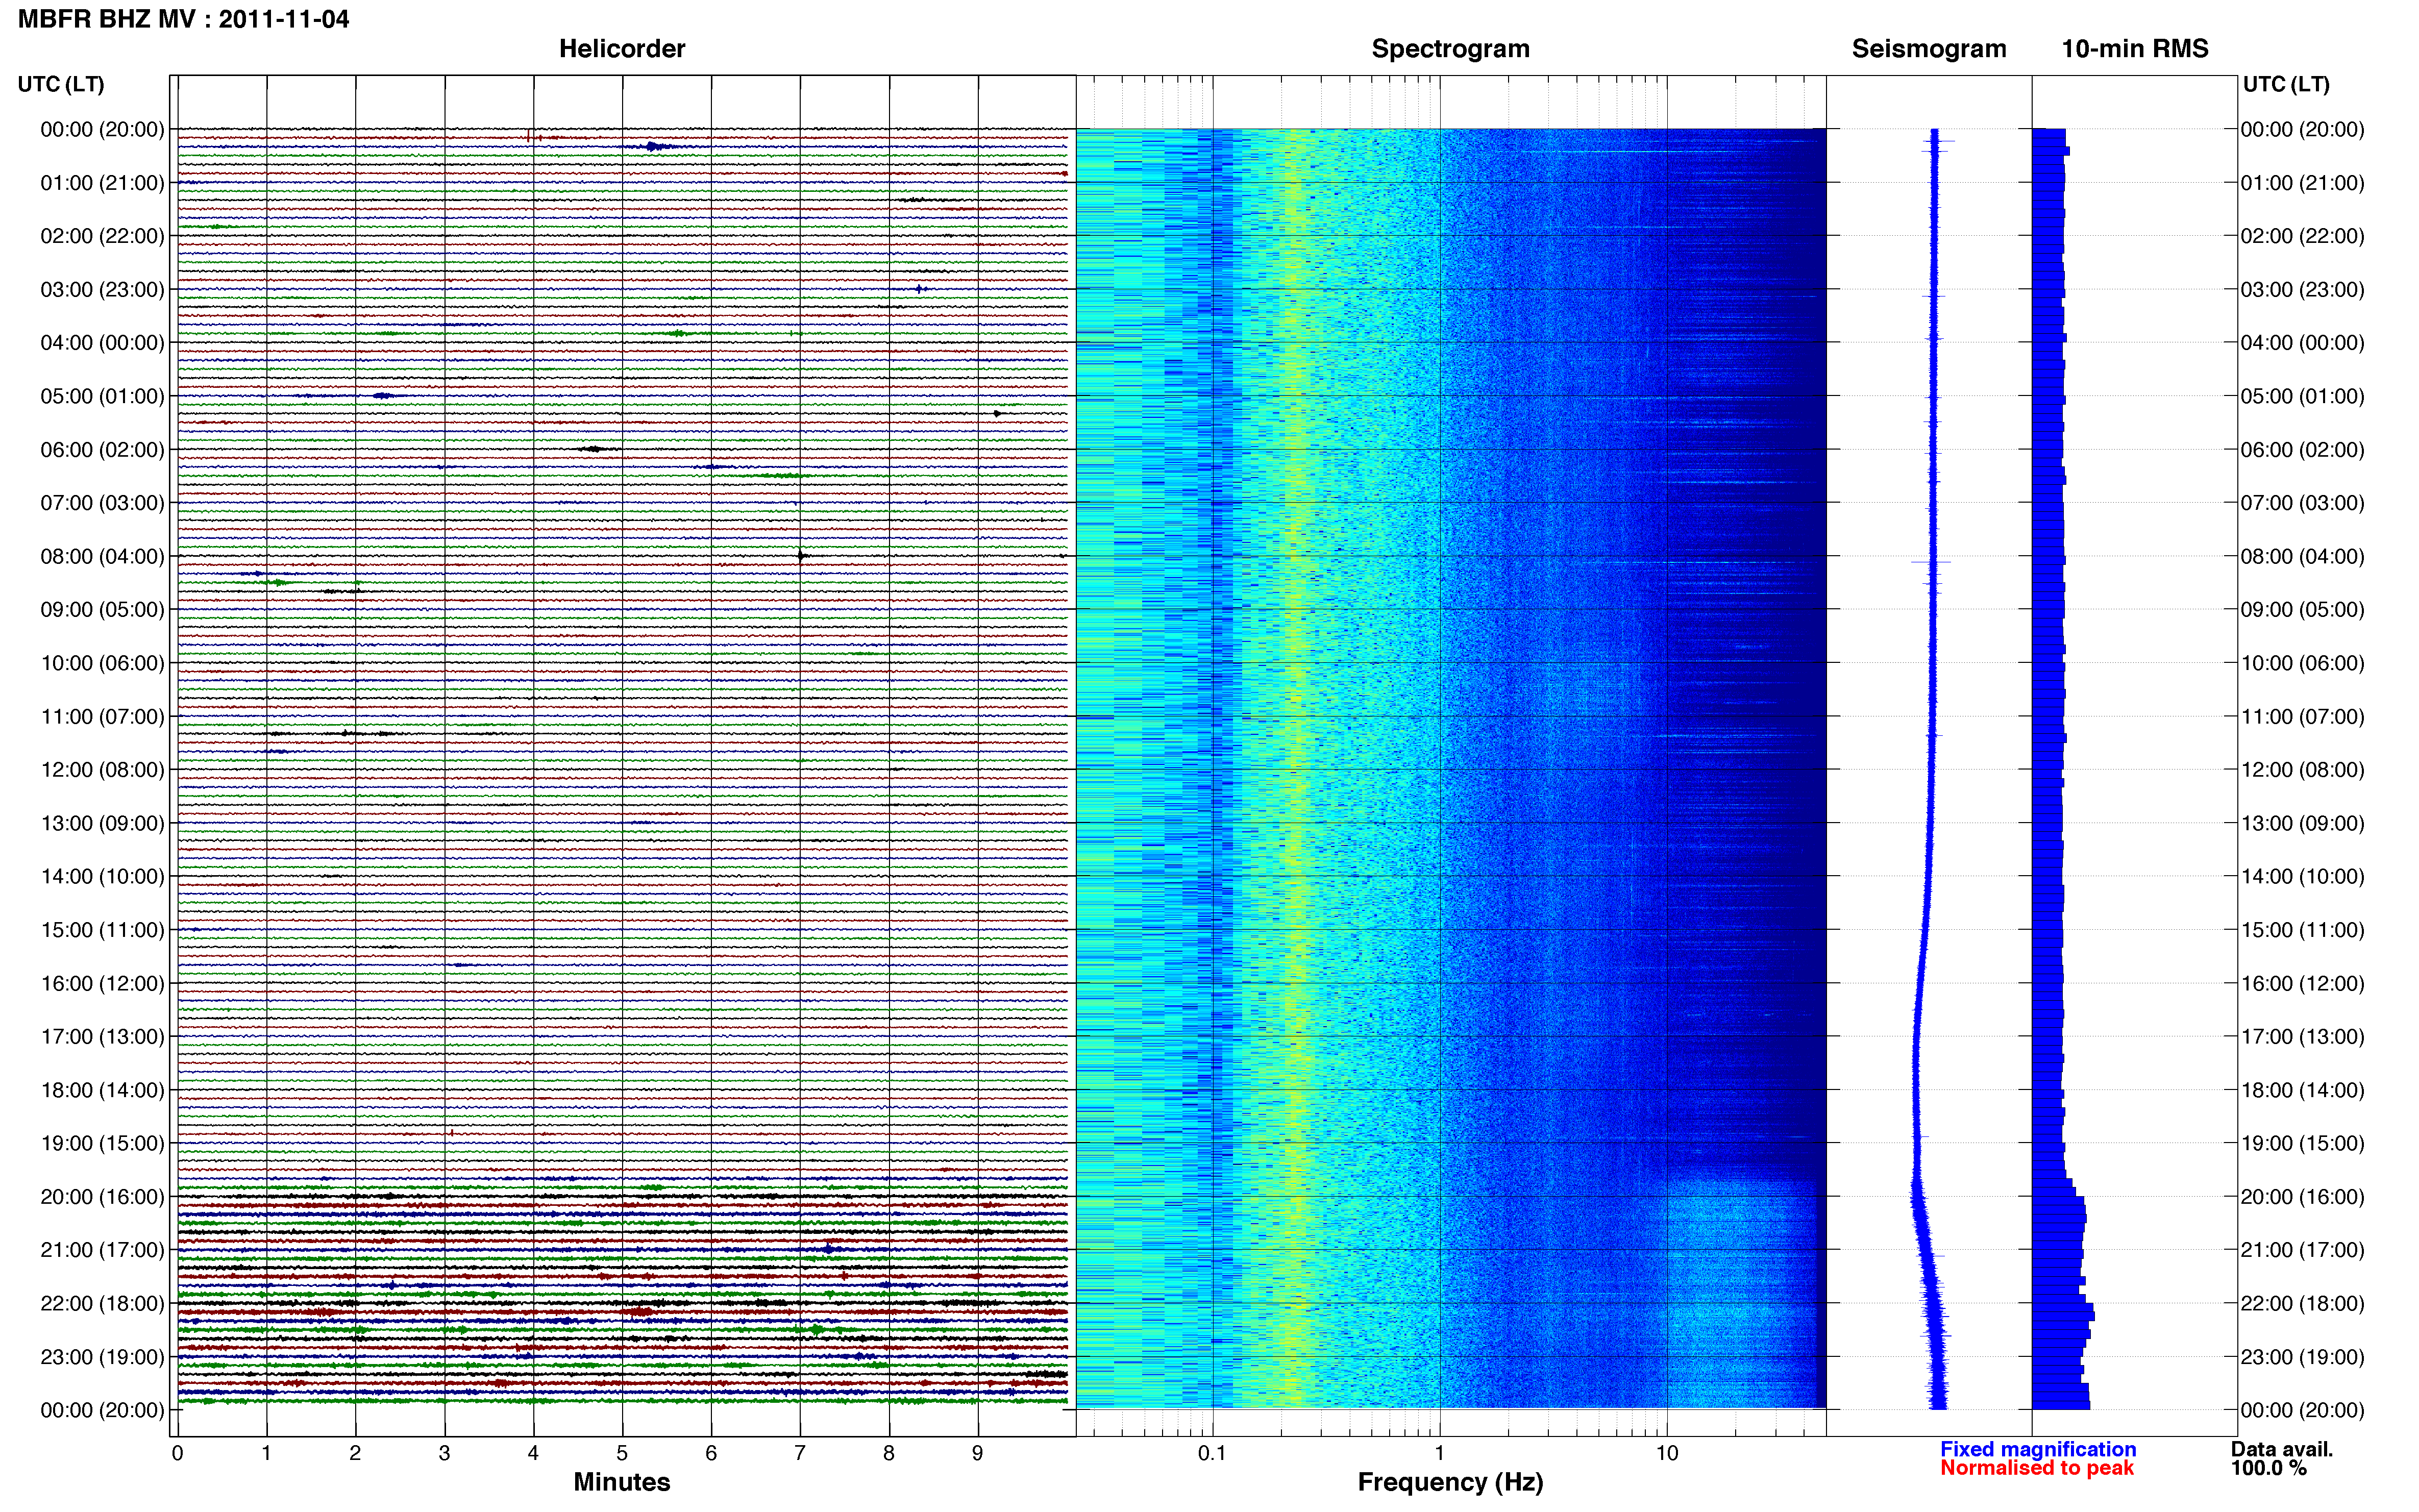Image resolution: width=2419 pixels, height=1512 pixels.
Task: Select the Helicorder panel heading
Action: point(622,49)
